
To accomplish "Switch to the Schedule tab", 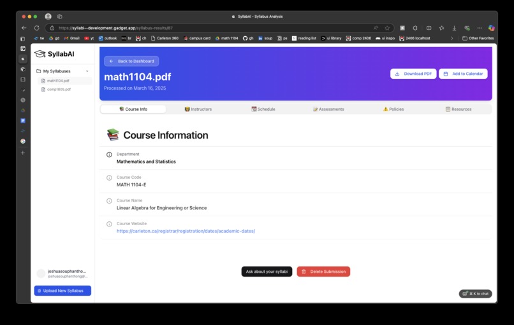I will (263, 109).
